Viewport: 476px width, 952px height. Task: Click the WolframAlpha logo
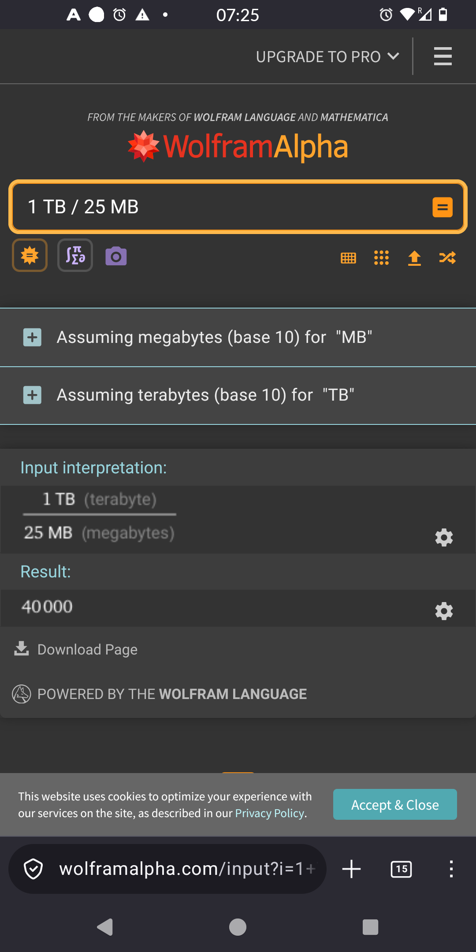(x=238, y=146)
